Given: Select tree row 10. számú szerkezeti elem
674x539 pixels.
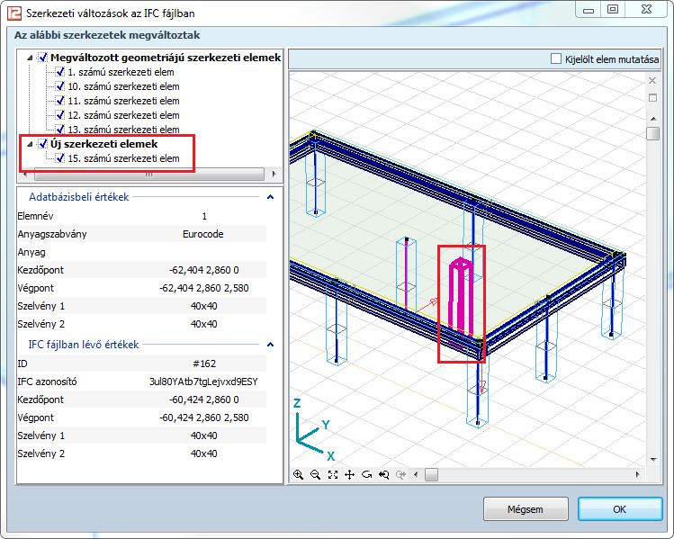Looking at the screenshot, I should [x=123, y=86].
